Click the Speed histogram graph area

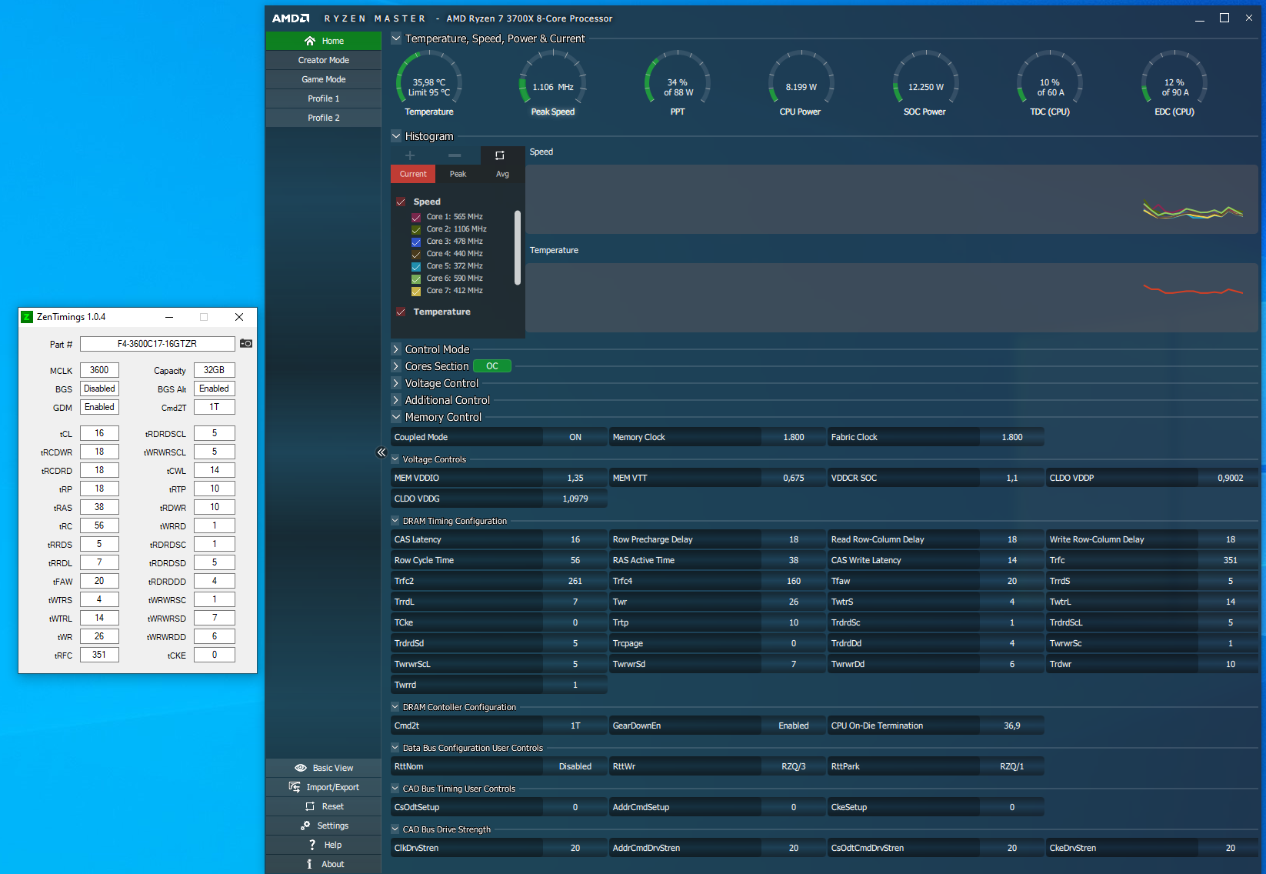(892, 199)
